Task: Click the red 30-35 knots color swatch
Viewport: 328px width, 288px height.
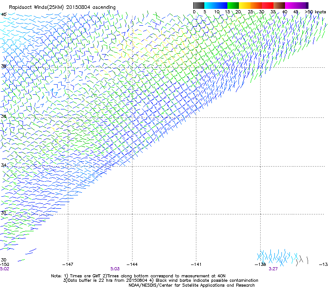Action: coord(268,5)
